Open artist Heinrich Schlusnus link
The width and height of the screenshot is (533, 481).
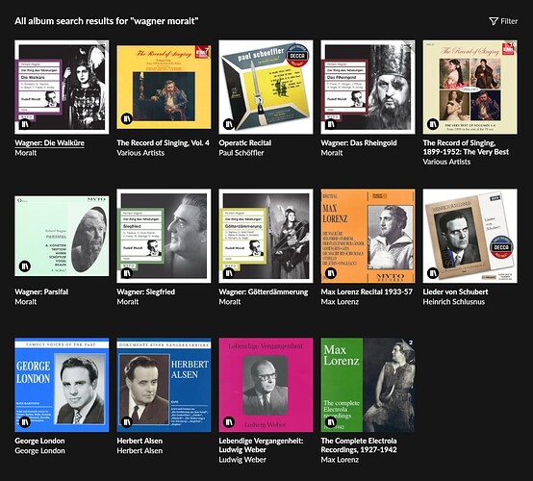[454, 302]
